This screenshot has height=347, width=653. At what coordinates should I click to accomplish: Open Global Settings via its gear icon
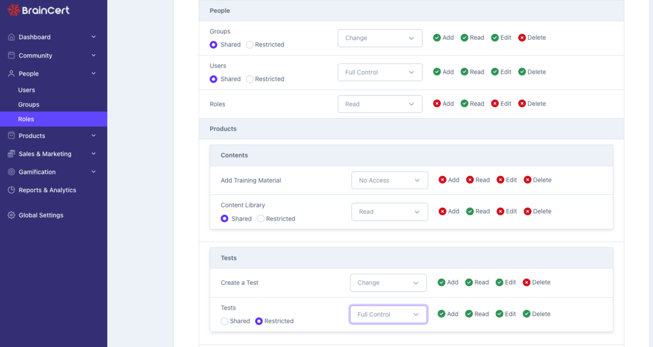pos(10,215)
